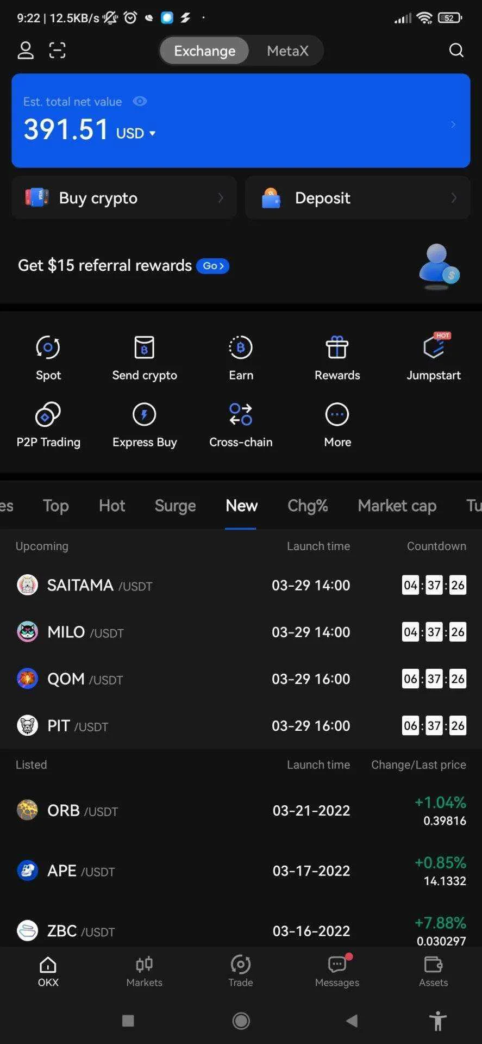The image size is (482, 1044).
Task: Open APE /USDT listed pair
Action: pos(241,871)
